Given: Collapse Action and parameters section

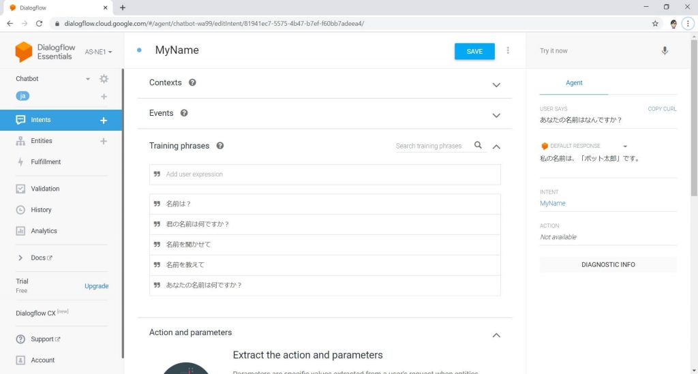Looking at the screenshot, I should tap(496, 335).
